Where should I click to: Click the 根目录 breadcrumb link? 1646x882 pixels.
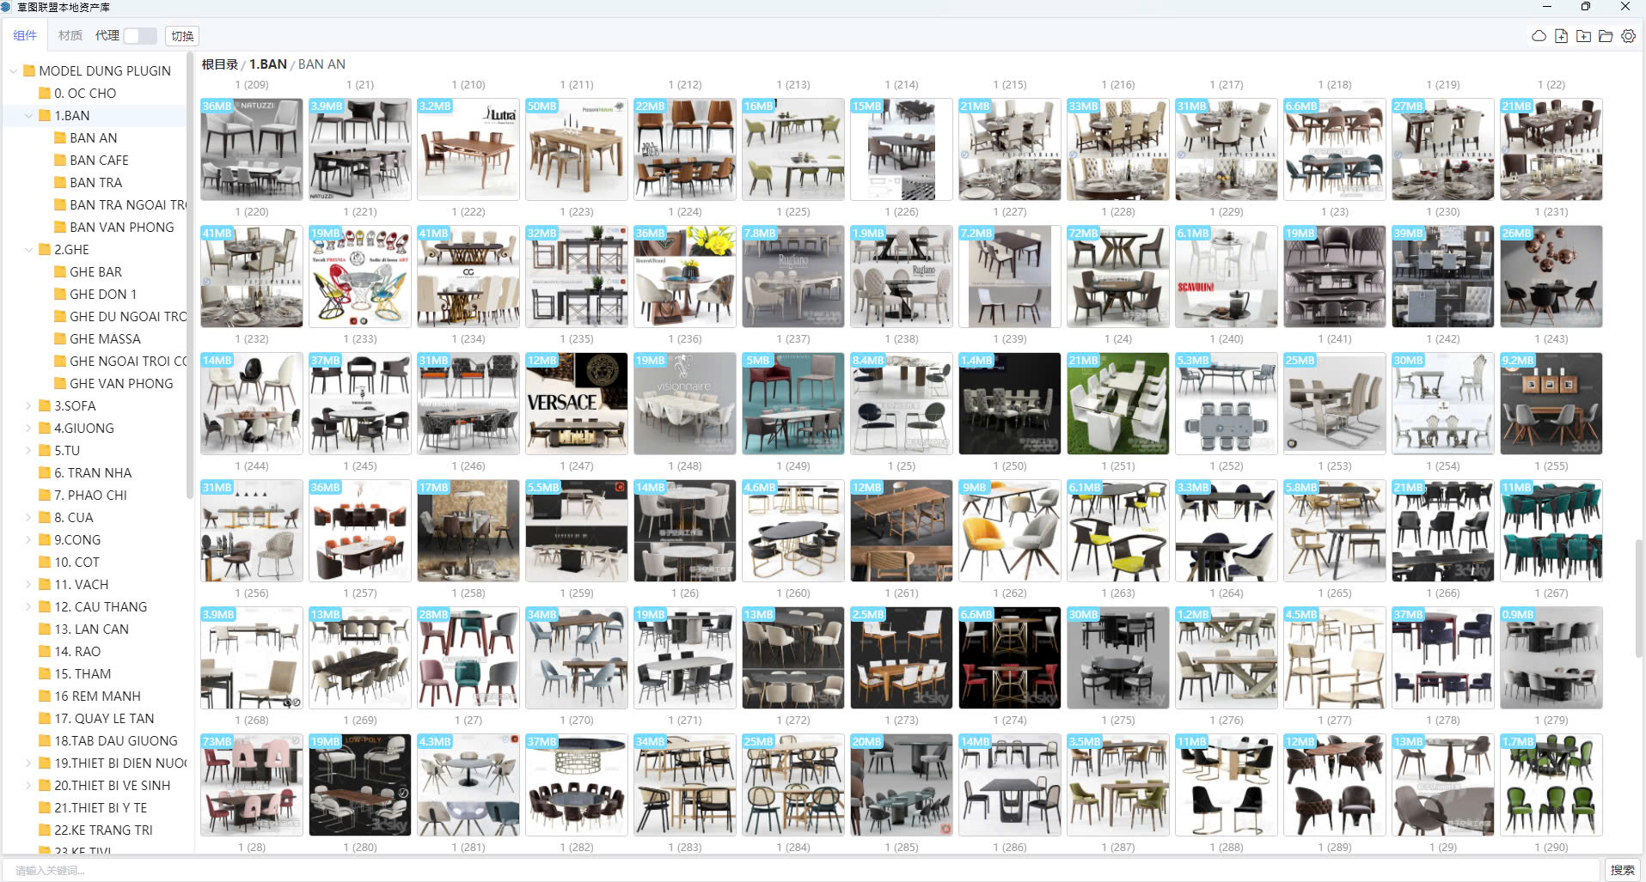[219, 64]
